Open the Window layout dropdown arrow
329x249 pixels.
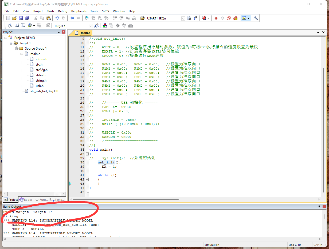248,18
